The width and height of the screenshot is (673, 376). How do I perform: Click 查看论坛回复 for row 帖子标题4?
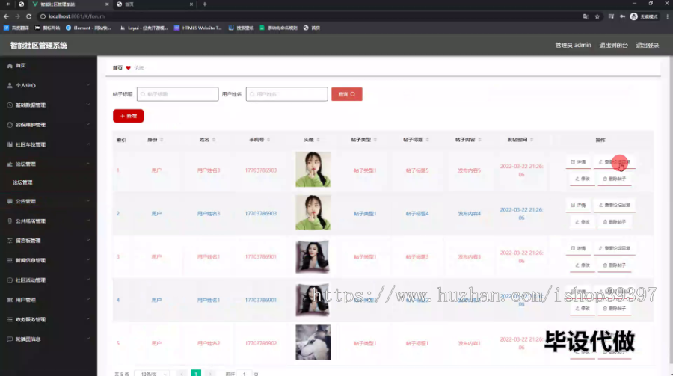pos(615,205)
